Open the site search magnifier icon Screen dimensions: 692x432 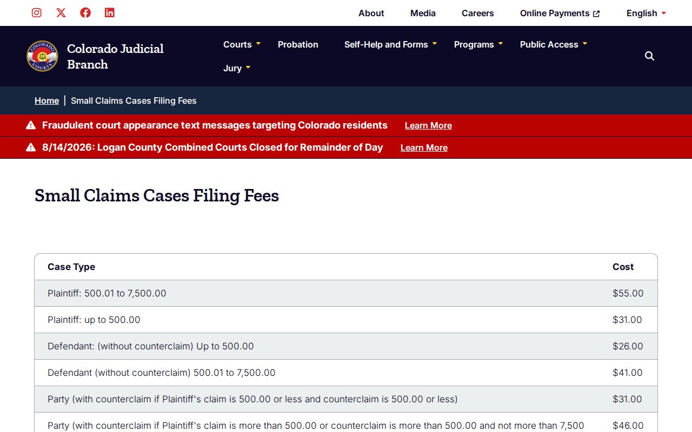[650, 56]
